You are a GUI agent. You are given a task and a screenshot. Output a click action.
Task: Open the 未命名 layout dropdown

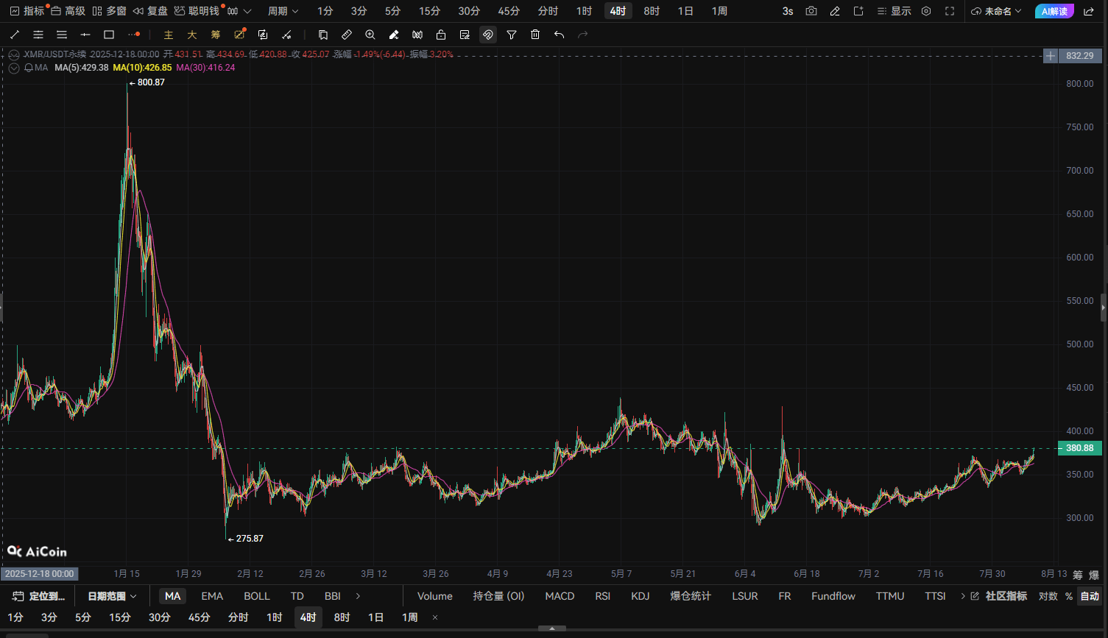(997, 11)
